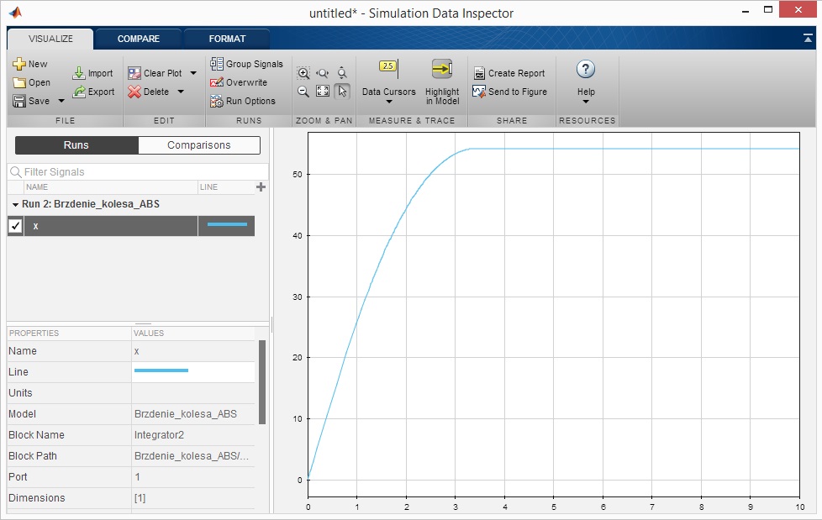822x520 pixels.
Task: Switch to the COMPARE tab
Action: (139, 39)
